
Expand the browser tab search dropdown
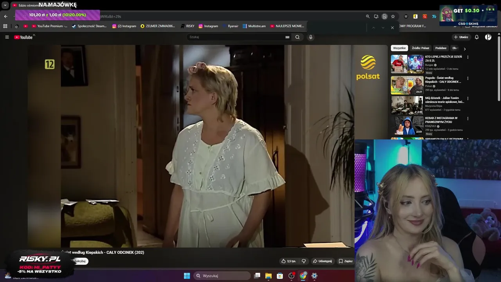[5, 5]
